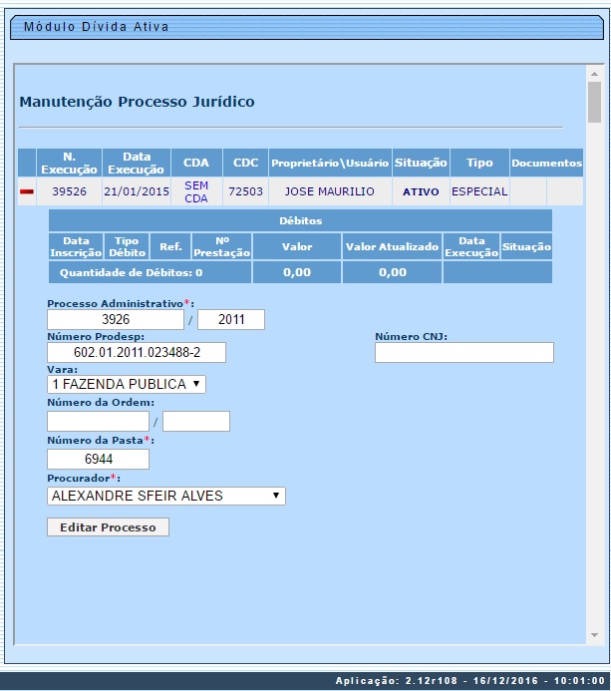Select the second Número da Ordem box
Viewport: 611px width, 691px height.
pos(196,422)
